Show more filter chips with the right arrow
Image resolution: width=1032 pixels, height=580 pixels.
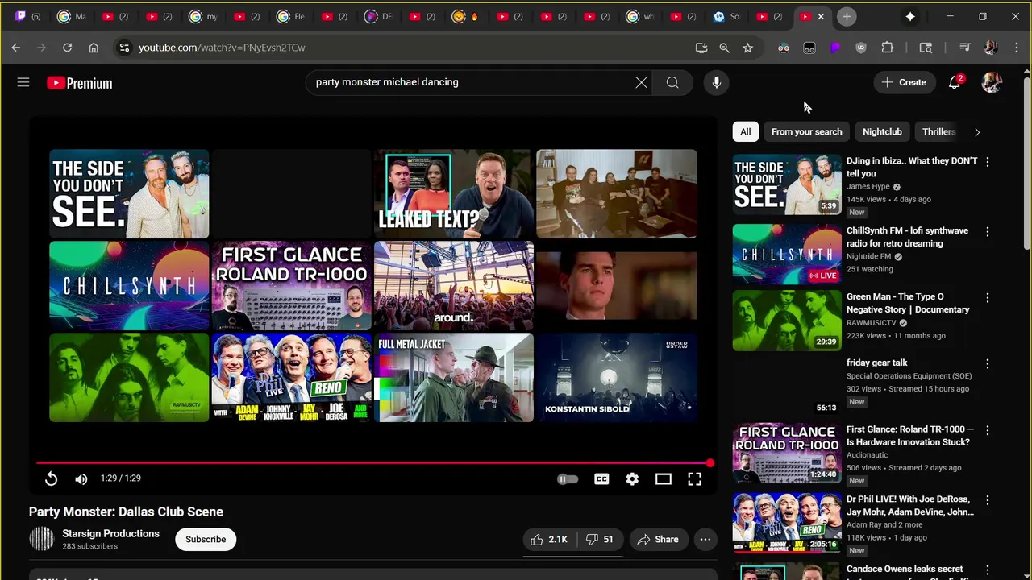coord(977,131)
